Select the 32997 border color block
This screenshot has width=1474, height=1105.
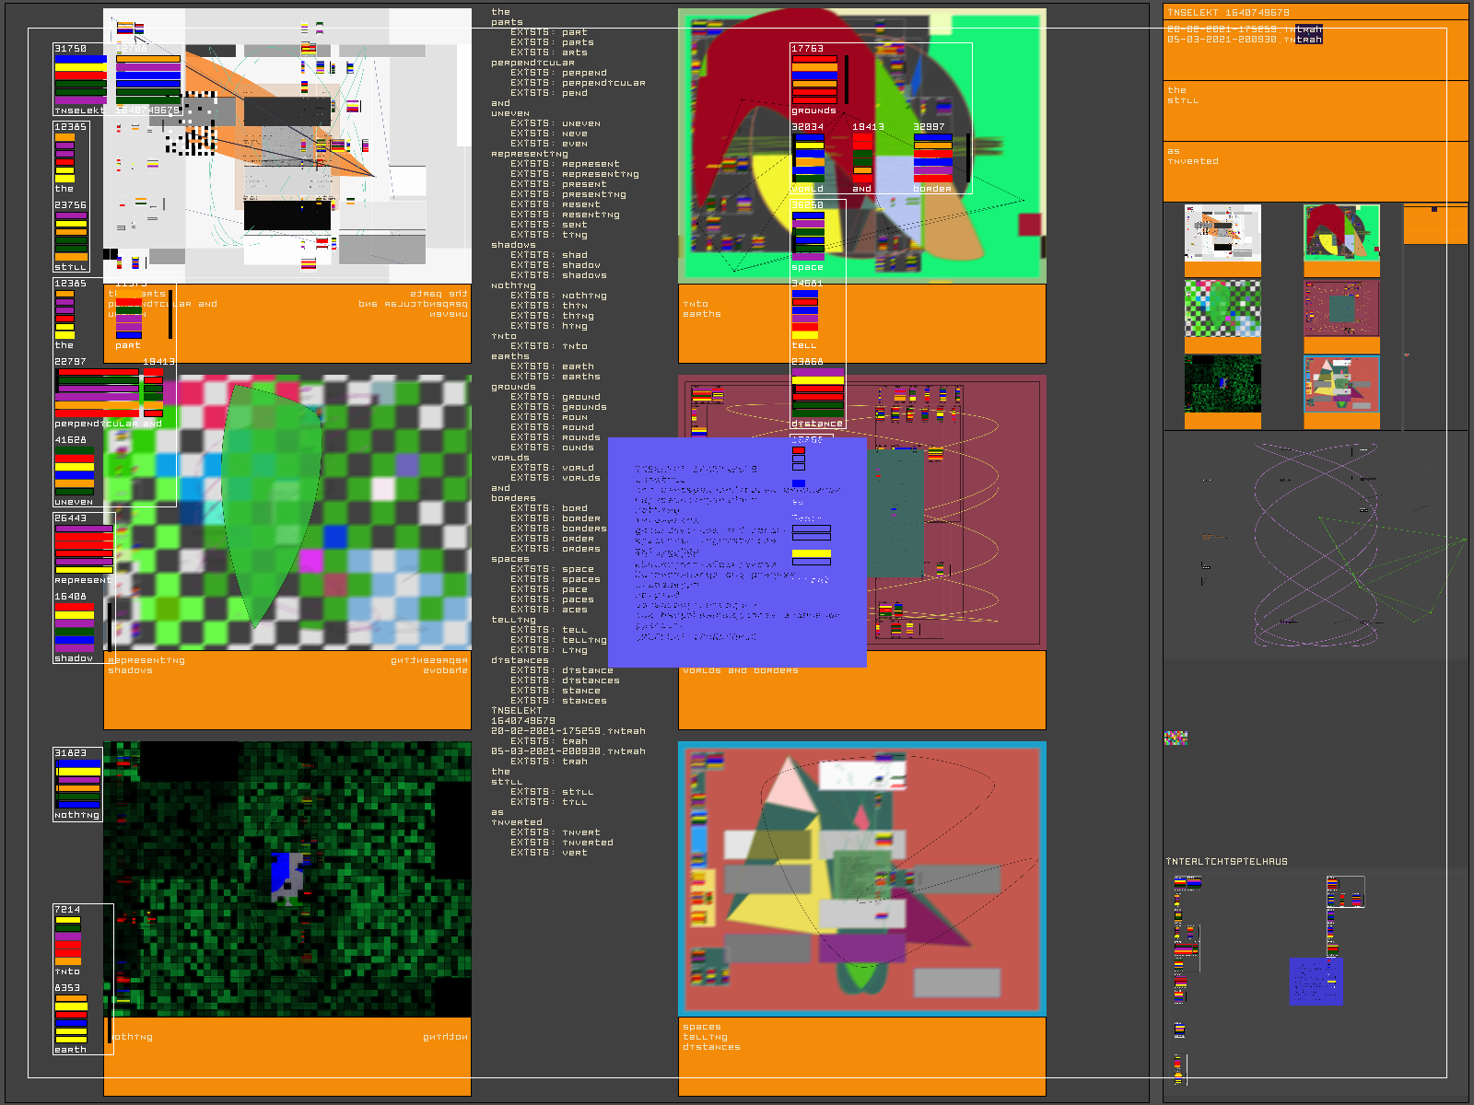[x=932, y=157]
